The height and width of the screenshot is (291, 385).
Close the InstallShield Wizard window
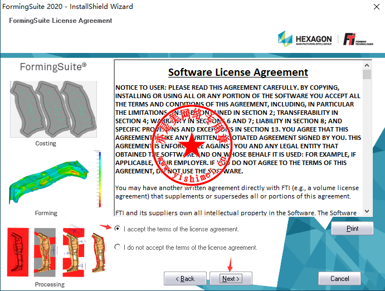coord(377,7)
